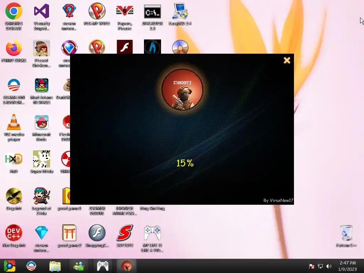
Task: Click the Flash Player icon in second row
Action: coord(125,47)
